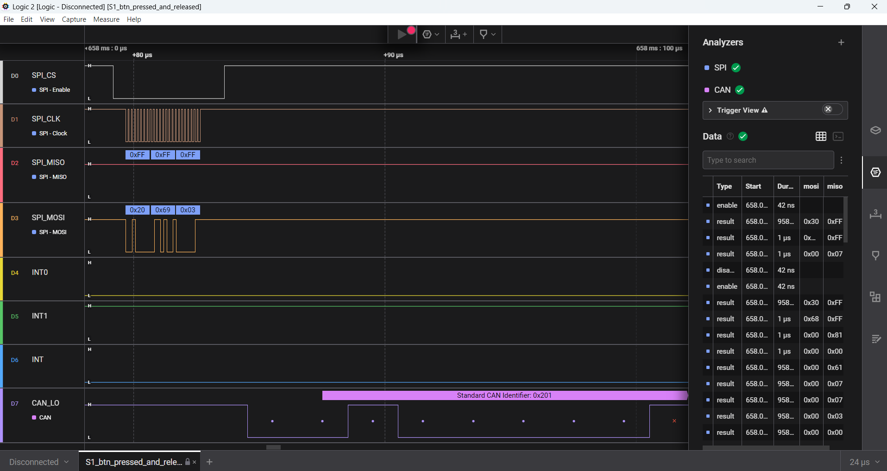
Task: Open the Edit menu
Action: pyautogui.click(x=26, y=19)
